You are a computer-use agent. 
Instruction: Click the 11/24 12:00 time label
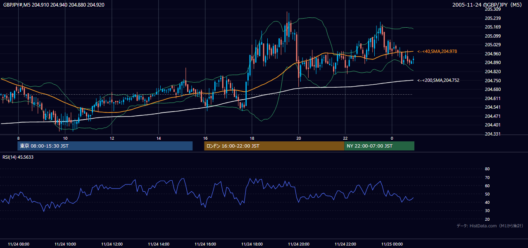pyautogui.click(x=112, y=244)
